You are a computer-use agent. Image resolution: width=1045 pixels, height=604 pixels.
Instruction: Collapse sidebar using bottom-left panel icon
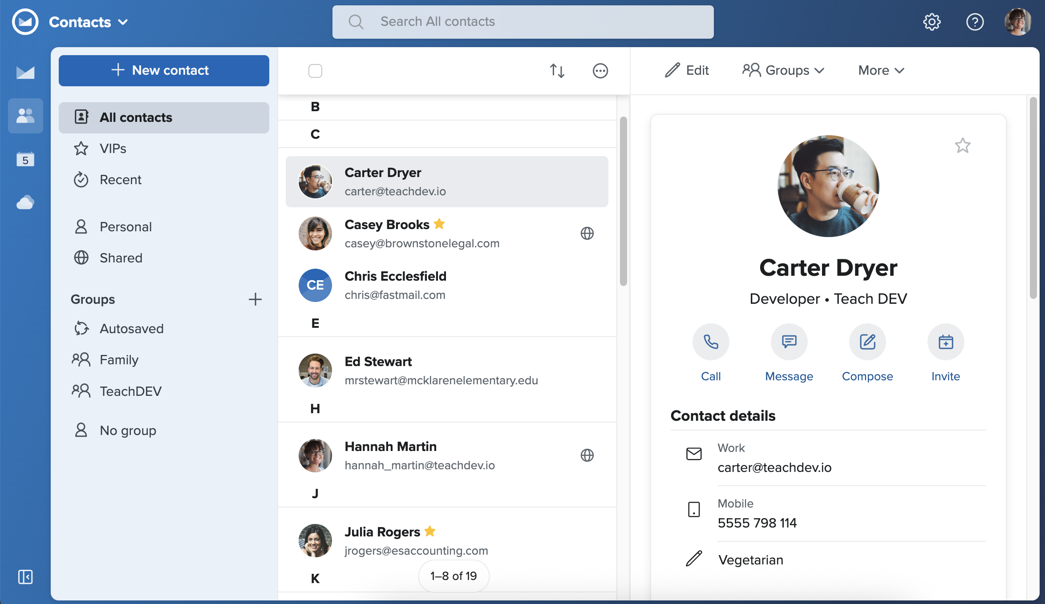25,577
